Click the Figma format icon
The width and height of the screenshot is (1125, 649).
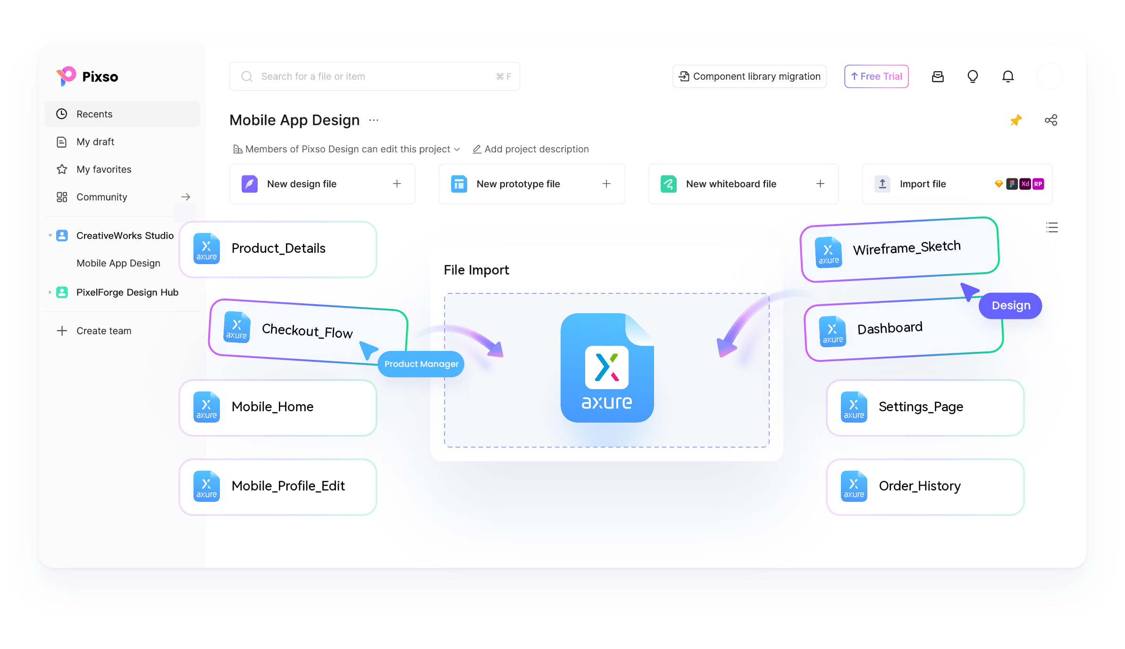point(1012,184)
